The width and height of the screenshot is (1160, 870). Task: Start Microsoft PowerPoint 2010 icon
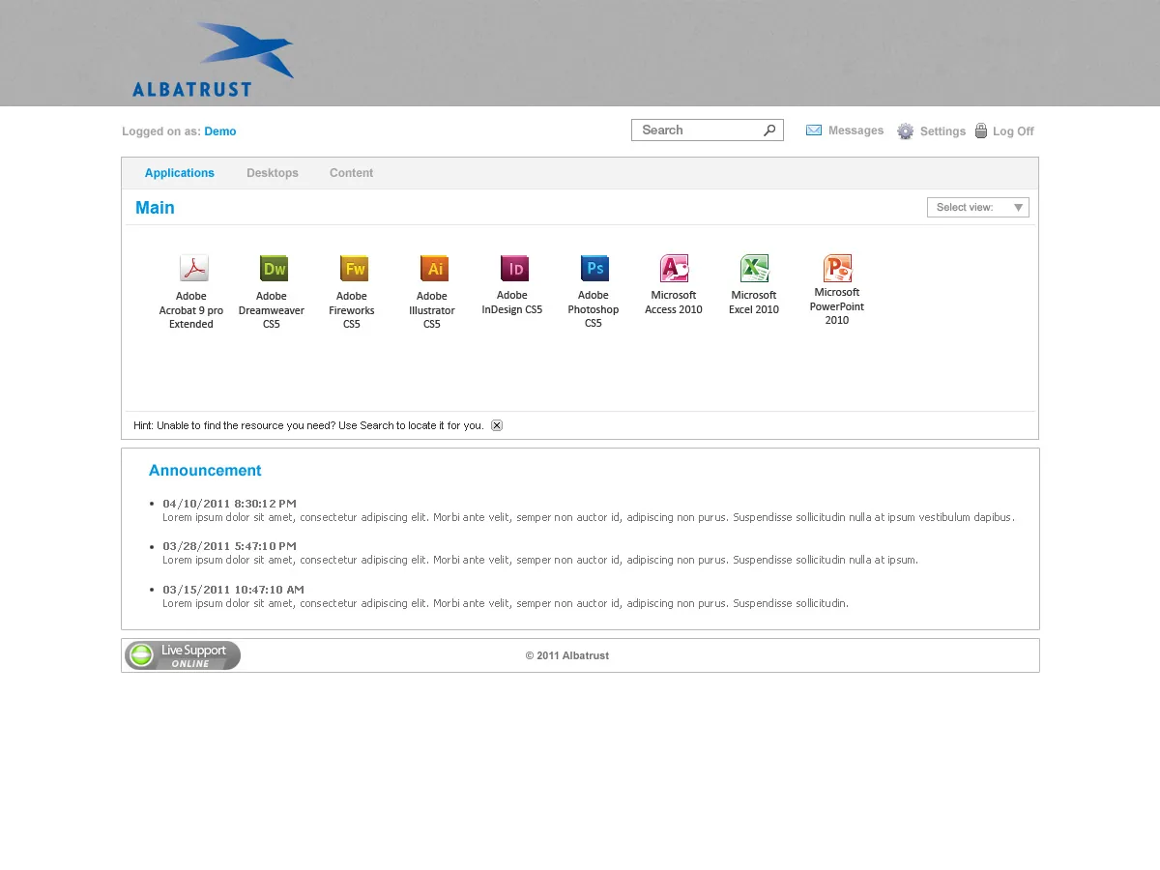click(837, 268)
